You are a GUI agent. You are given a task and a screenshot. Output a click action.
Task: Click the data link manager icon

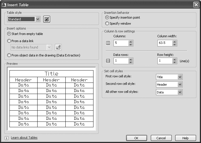tap(58, 47)
